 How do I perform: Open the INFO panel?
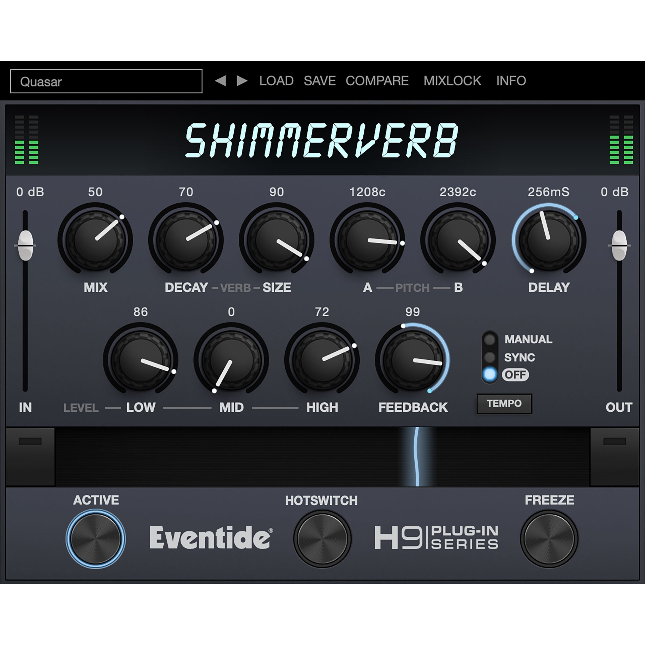point(511,81)
